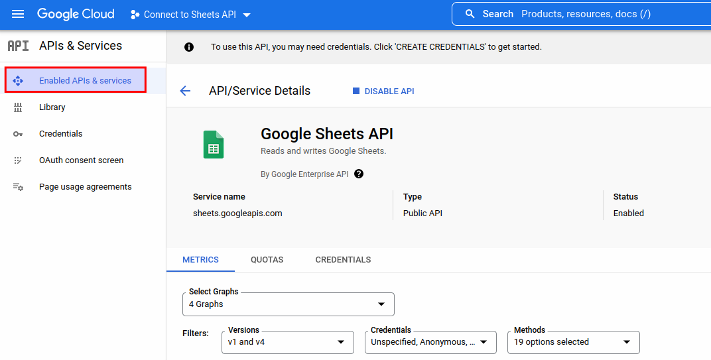
Task: Open Credentials in the sidebar
Action: 61,134
